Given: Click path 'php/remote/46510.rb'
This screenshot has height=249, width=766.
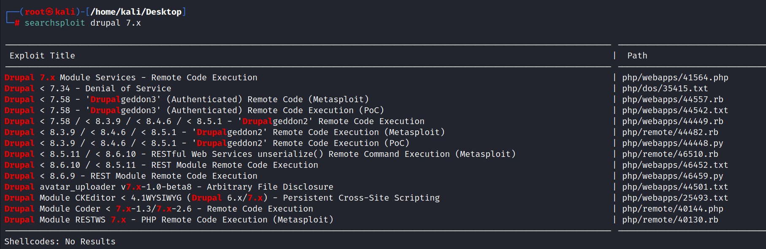Looking at the screenshot, I should (x=670, y=154).
